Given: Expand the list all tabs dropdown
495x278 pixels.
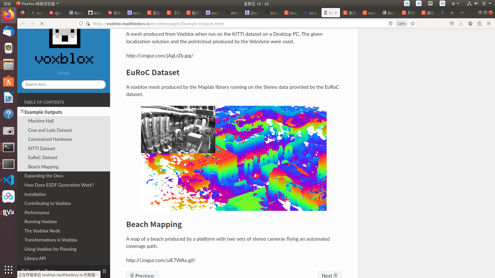Looking at the screenshot, I should pyautogui.click(x=462, y=13).
